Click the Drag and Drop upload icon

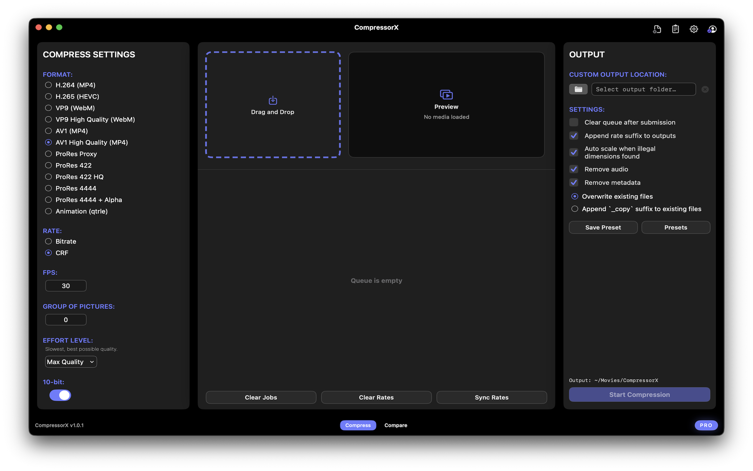tap(272, 100)
